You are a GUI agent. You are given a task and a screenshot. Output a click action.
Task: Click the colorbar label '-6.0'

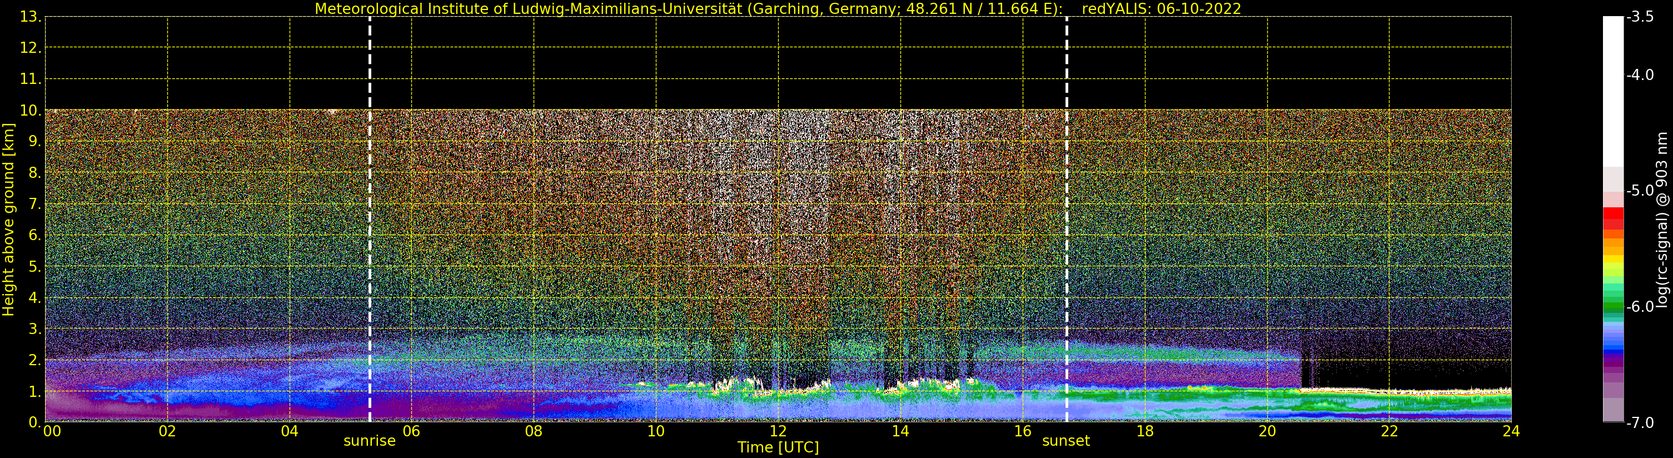tap(1640, 307)
